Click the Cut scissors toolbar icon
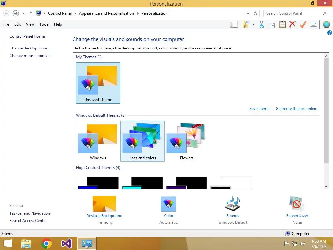Viewport: 333px width, 250px height. (x=262, y=24)
